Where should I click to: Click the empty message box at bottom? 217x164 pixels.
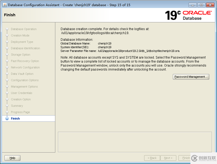tap(135, 142)
